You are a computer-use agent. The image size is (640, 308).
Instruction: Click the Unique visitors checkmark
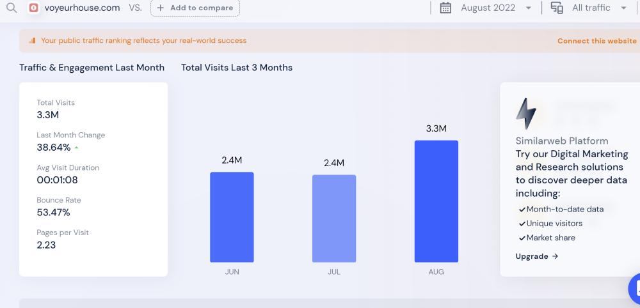522,224
